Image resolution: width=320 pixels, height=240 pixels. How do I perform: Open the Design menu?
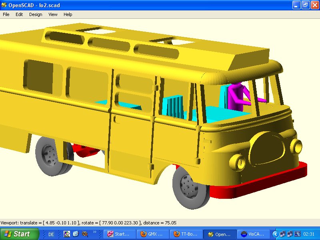click(36, 14)
